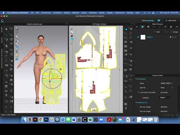
Task: Open Photoshop from the Dock
Action: coord(46,120)
